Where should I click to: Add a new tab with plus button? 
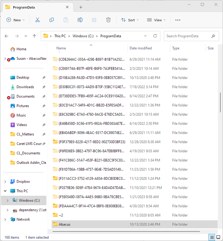pyautogui.click(x=81, y=7)
